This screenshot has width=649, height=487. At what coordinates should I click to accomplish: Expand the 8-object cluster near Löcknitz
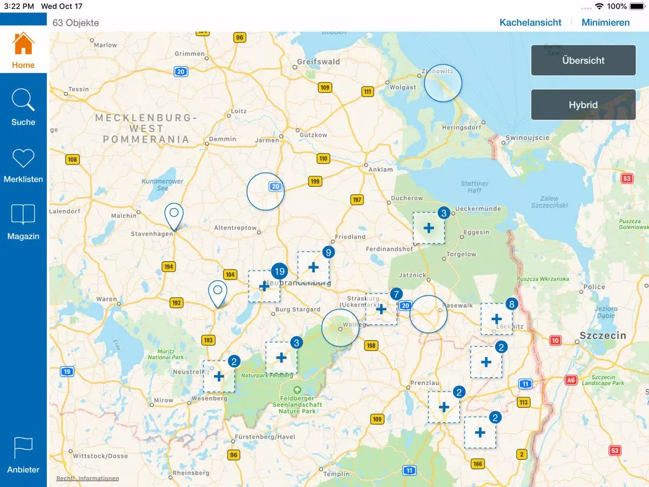(x=496, y=319)
